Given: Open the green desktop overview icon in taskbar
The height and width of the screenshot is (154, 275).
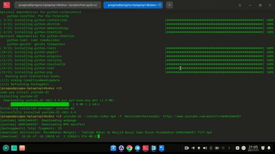Looking at the screenshot, I should click(x=14, y=148).
